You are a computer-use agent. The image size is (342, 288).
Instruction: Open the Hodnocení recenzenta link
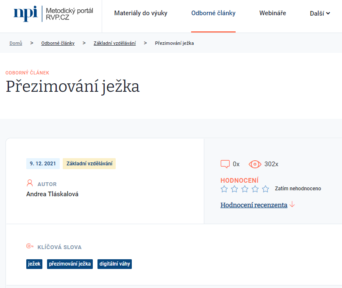(x=254, y=205)
